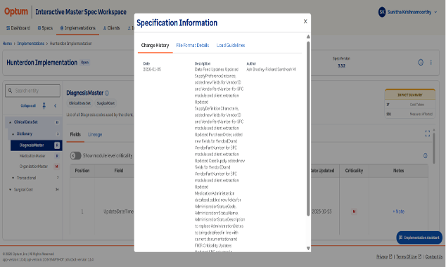Image resolution: width=446 pixels, height=267 pixels.
Task: Click the search magnifier icon
Action: (10, 91)
